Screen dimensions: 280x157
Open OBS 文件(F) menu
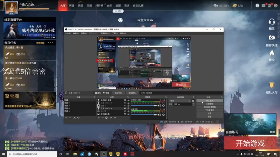click(68, 33)
